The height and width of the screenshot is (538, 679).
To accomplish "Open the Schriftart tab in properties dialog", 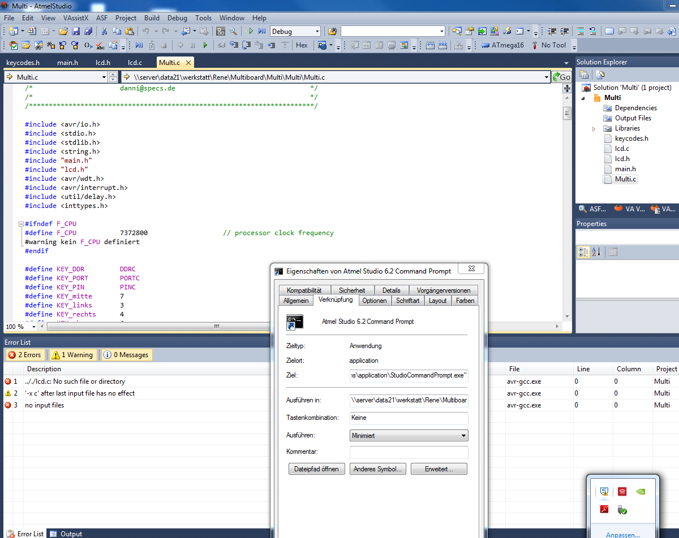I will 407,301.
